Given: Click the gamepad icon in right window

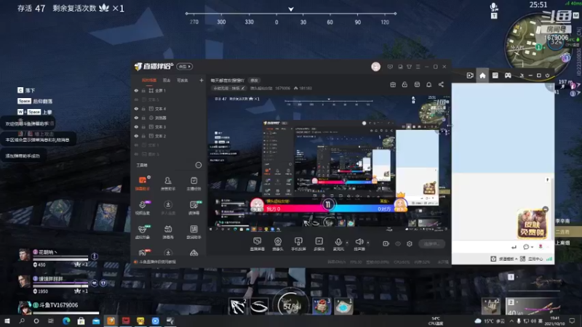Looking at the screenshot, I should (x=508, y=76).
